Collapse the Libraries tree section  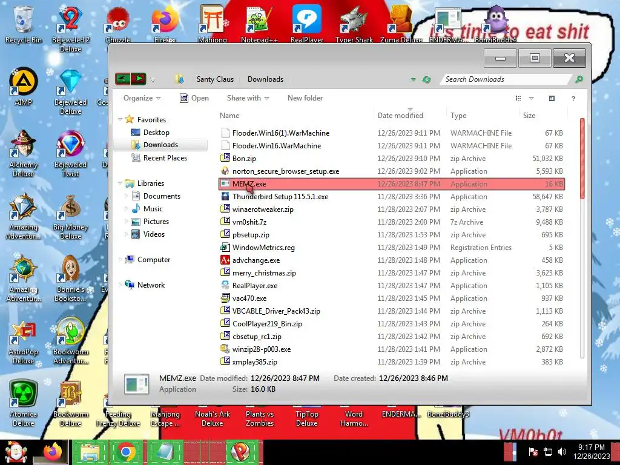click(x=120, y=183)
